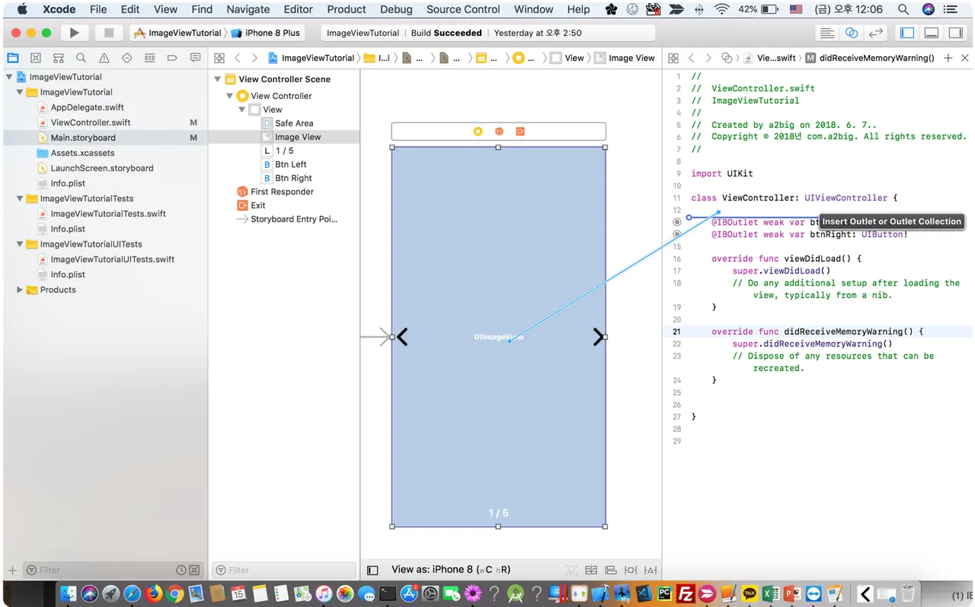The image size is (975, 607).
Task: Open the Product menu
Action: click(x=347, y=9)
